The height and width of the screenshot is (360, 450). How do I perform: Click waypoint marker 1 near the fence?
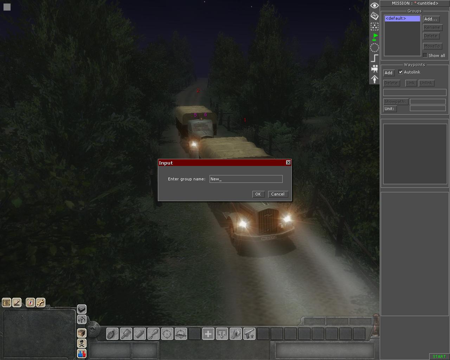[x=245, y=120]
